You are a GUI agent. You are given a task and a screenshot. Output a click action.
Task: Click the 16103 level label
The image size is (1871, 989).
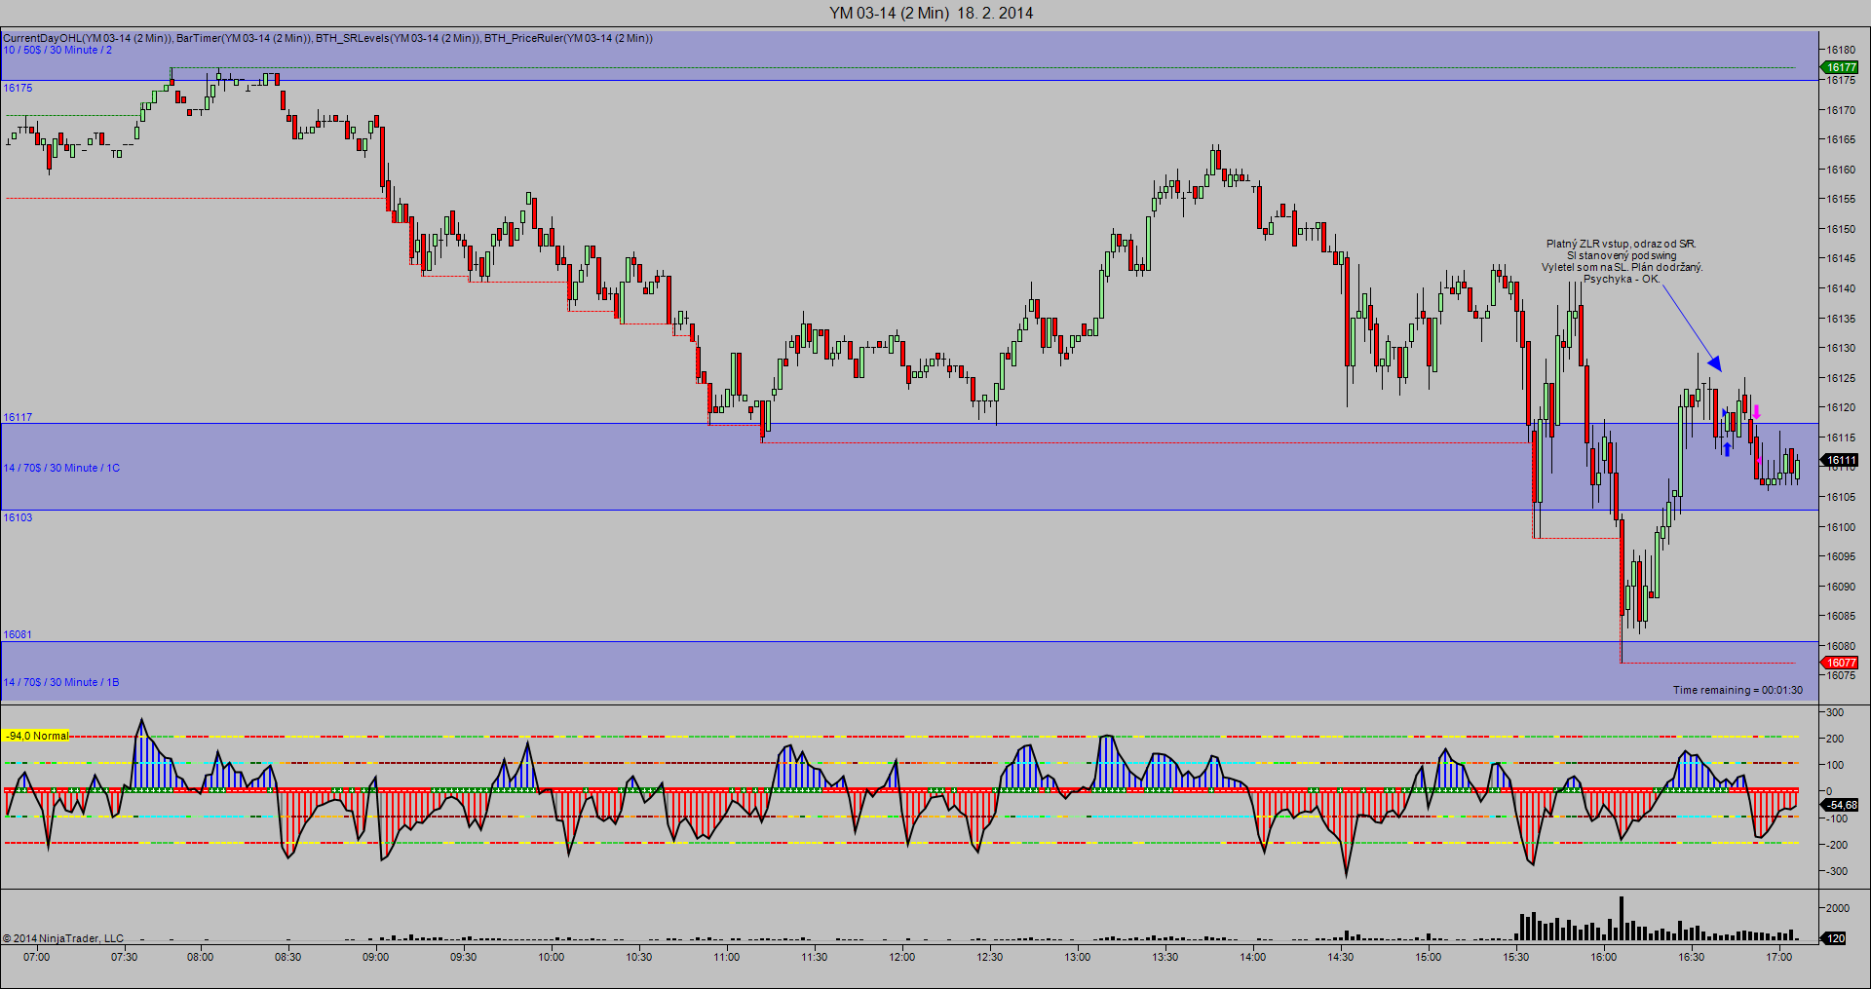pyautogui.click(x=18, y=517)
